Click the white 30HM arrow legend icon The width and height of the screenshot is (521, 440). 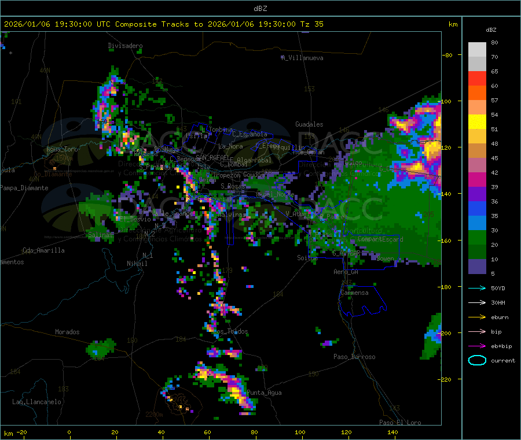point(477,302)
